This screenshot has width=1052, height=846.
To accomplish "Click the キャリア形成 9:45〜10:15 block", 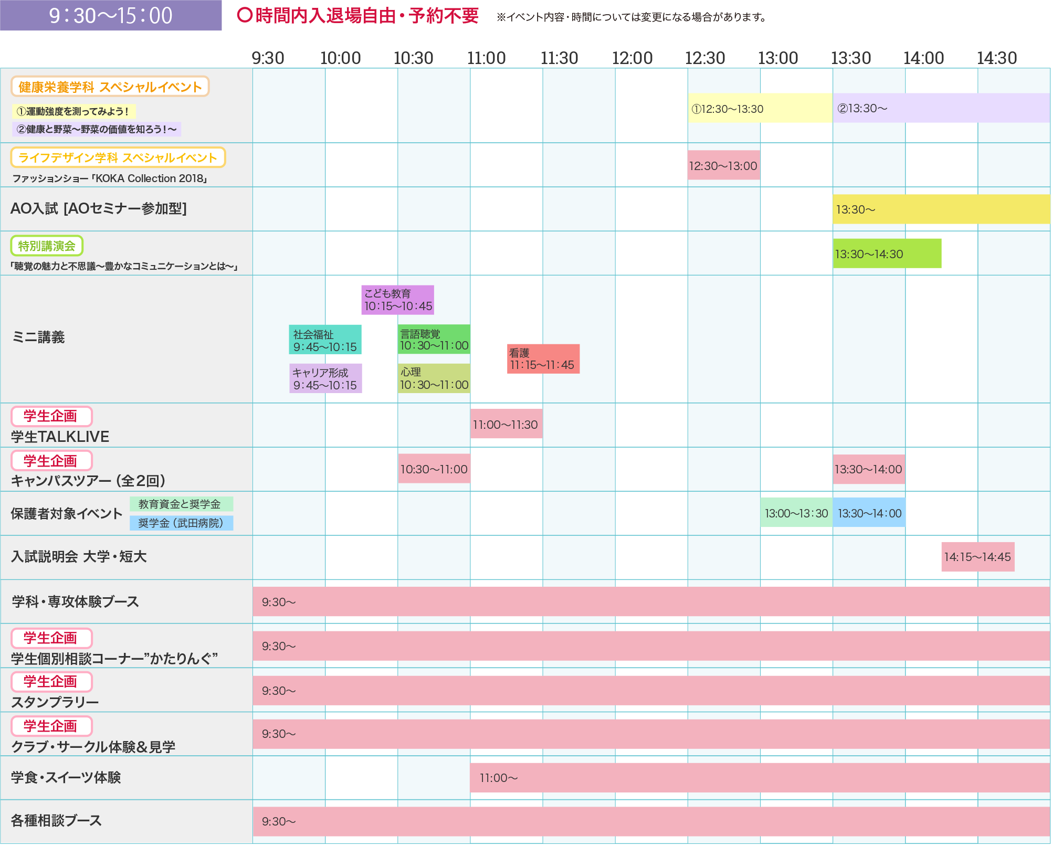I will tap(325, 378).
